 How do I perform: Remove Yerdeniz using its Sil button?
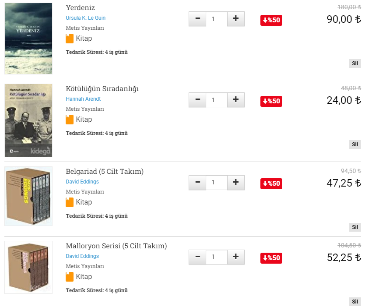(354, 64)
